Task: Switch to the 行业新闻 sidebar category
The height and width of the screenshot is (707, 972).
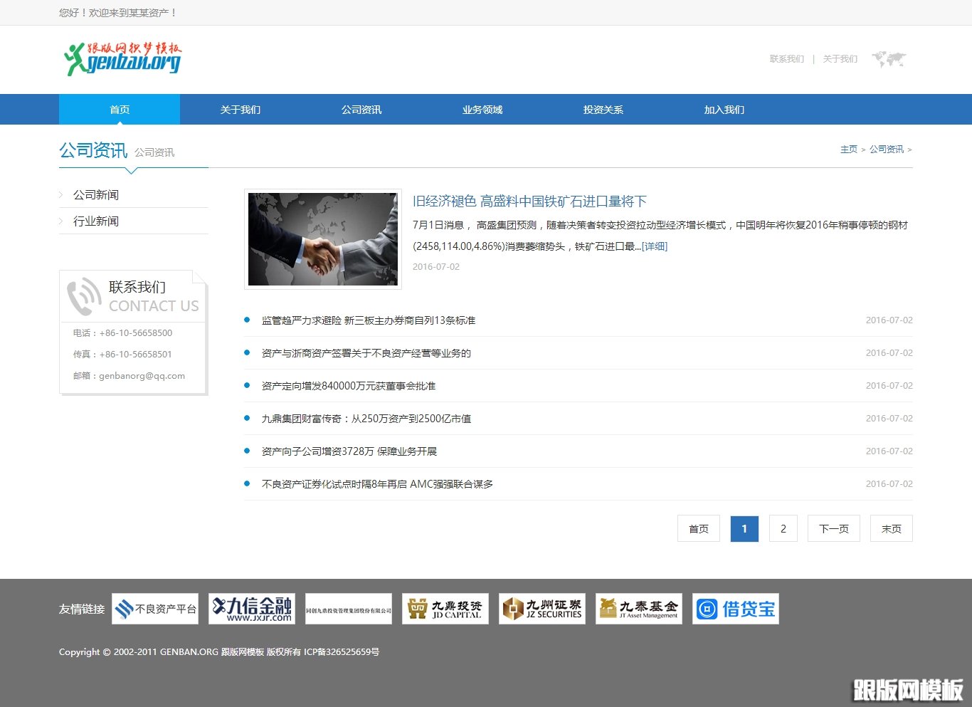Action: [x=96, y=221]
